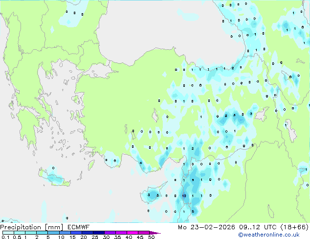This screenshot has height=239, width=310.
Task: Click the legend label '20'
Action: coord(84,237)
